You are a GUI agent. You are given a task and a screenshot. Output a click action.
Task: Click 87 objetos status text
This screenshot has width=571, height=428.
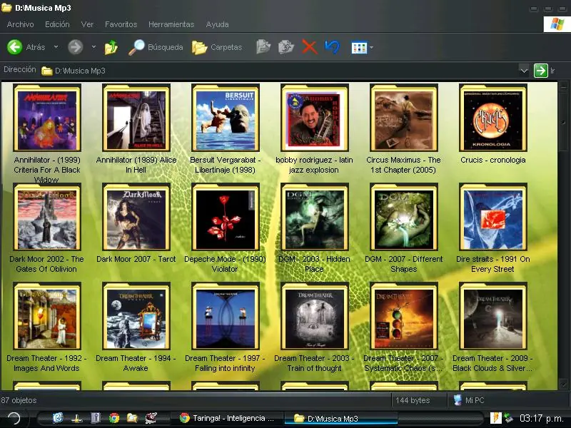click(x=19, y=400)
